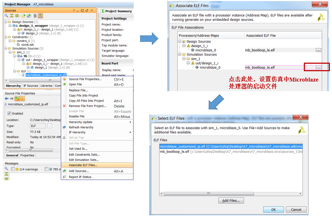Click the Open File menu icon
Screen dimensions: 332x220
point(64,84)
